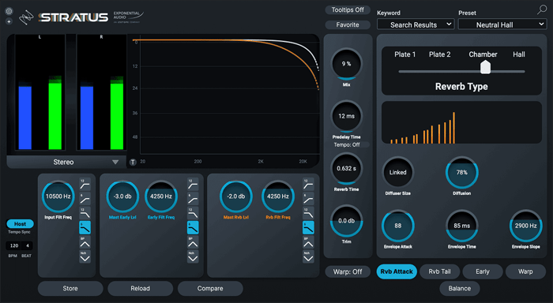
Task: Switch to the Rvb Attack tab
Action: pyautogui.click(x=397, y=271)
